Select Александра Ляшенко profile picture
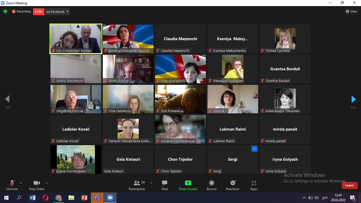The height and width of the screenshot is (203, 361). point(285,99)
